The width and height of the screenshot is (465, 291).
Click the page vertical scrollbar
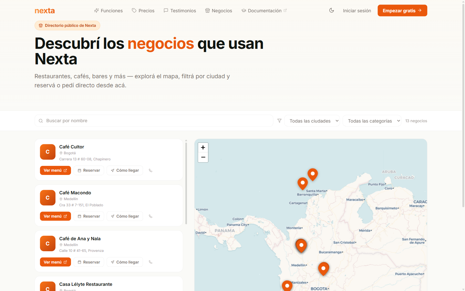pos(463,105)
